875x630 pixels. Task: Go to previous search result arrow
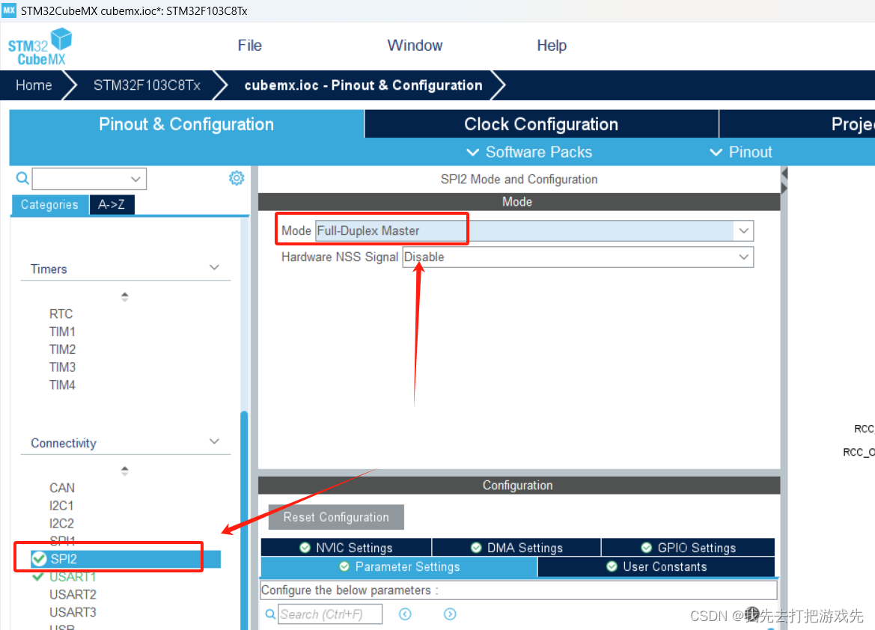point(405,614)
